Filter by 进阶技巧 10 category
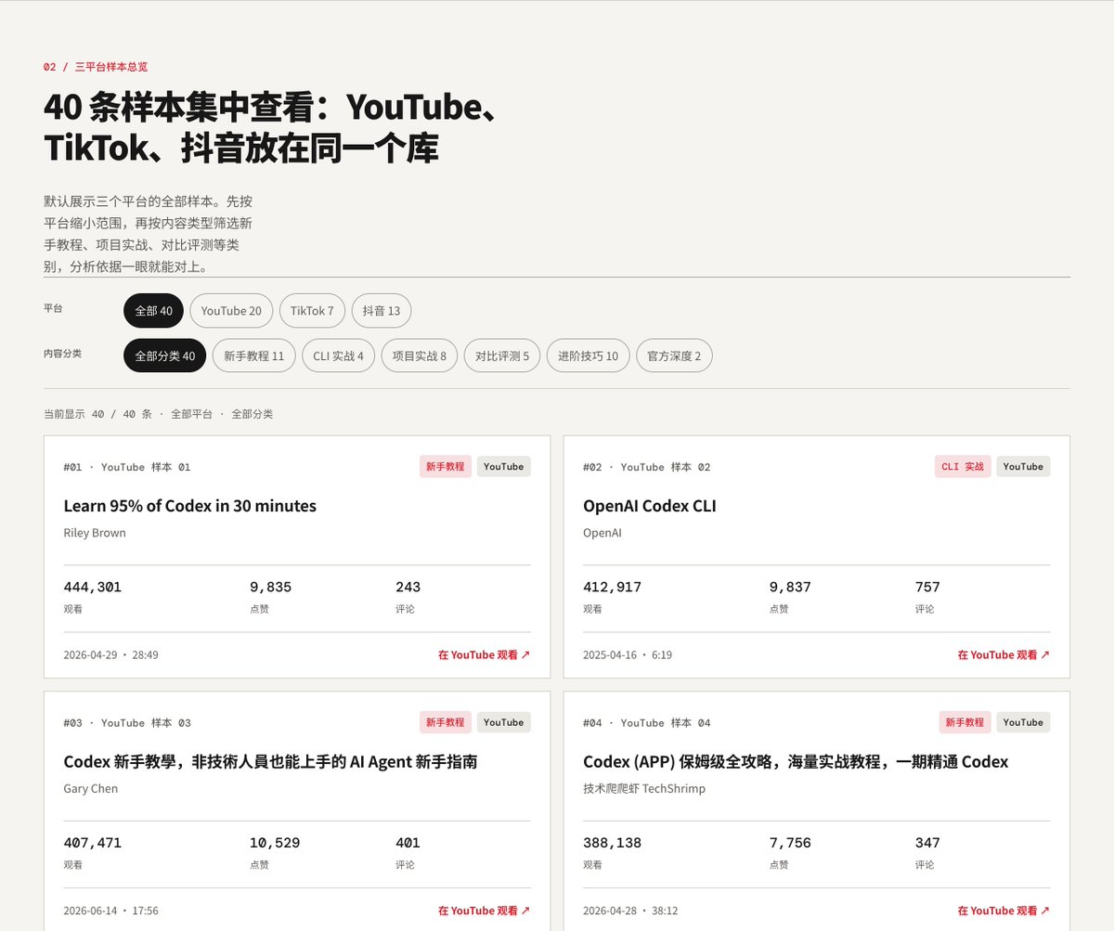The width and height of the screenshot is (1114, 931). (588, 356)
